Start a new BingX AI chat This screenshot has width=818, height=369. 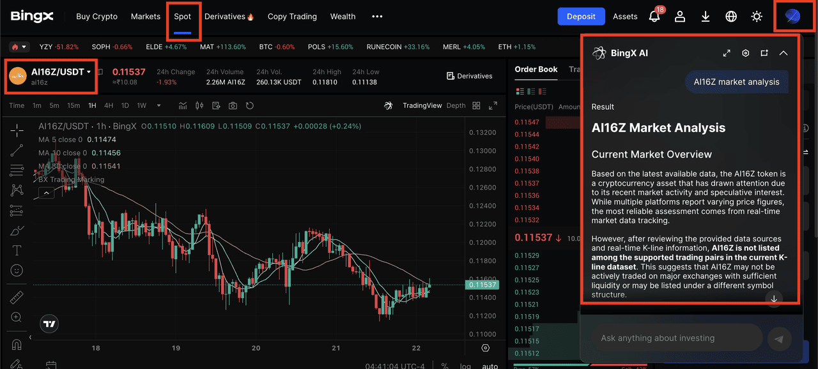coord(764,53)
